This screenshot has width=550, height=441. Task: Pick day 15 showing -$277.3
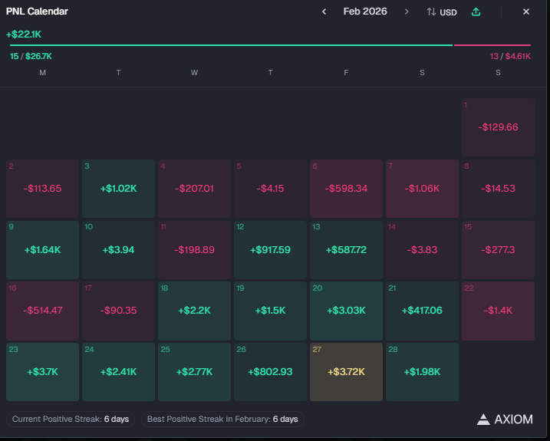(x=498, y=250)
